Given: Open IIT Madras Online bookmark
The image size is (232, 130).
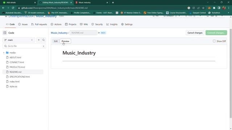Looking at the screenshot, I should pos(131,13).
